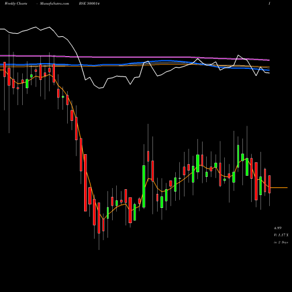Click the 'V: 1.17 N' volume text
This screenshot has width=292, height=292.
[281, 235]
